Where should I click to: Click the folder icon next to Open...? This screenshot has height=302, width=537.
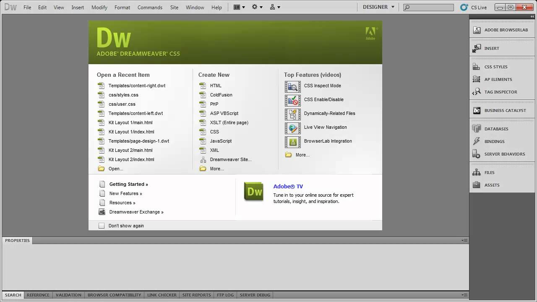click(101, 169)
